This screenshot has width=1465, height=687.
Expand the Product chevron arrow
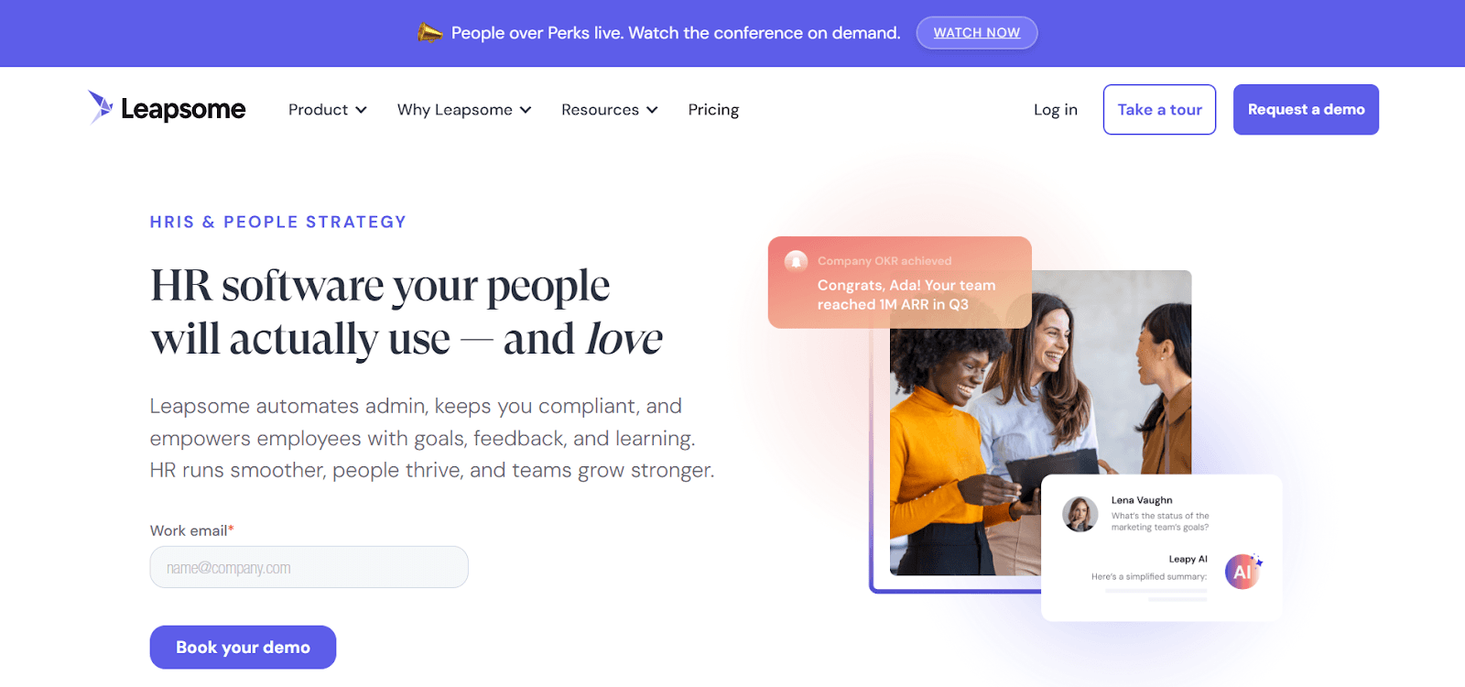361,110
